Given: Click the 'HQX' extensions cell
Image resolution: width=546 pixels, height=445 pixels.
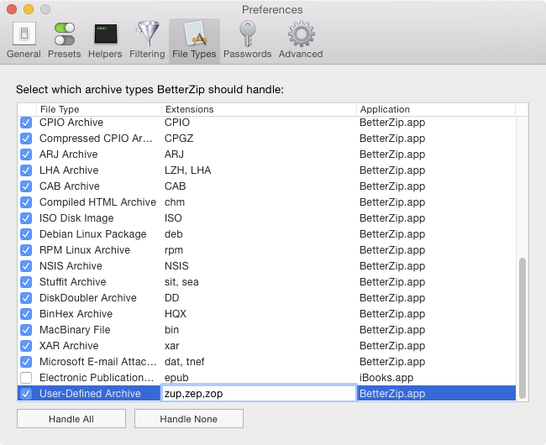Looking at the screenshot, I should (176, 314).
